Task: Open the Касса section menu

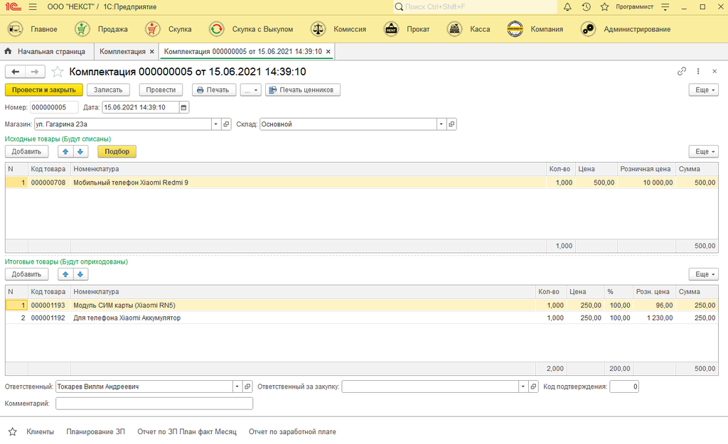Action: click(480, 29)
